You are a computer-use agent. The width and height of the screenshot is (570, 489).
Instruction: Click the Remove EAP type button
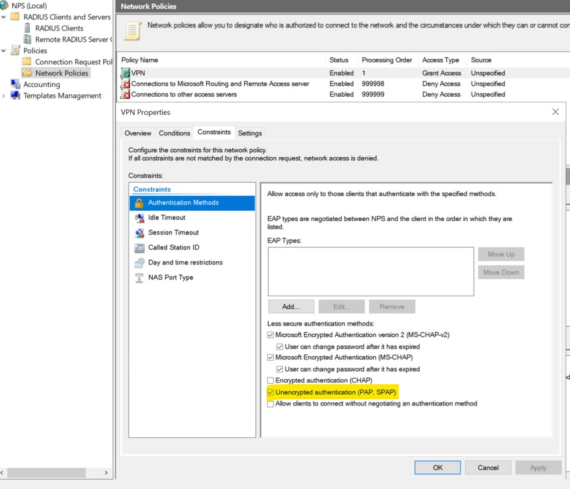point(392,307)
